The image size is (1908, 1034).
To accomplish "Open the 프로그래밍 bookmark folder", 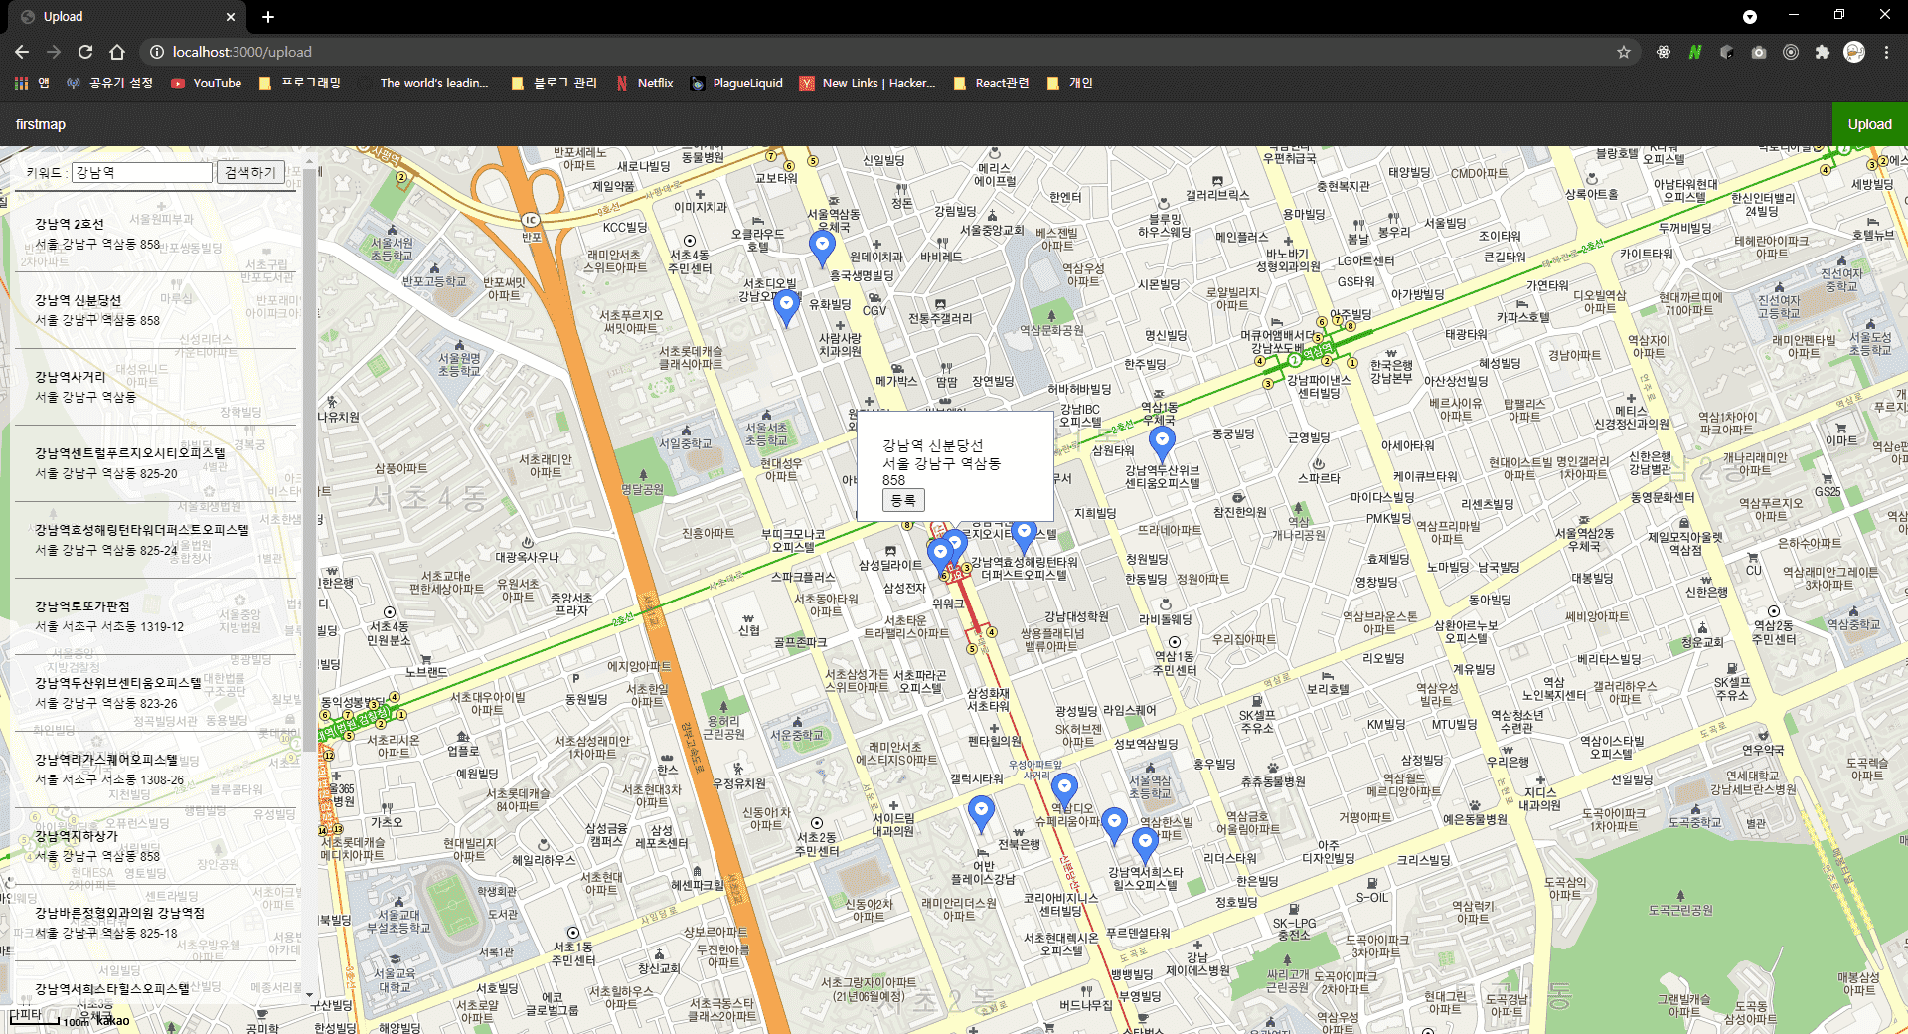I will [299, 84].
